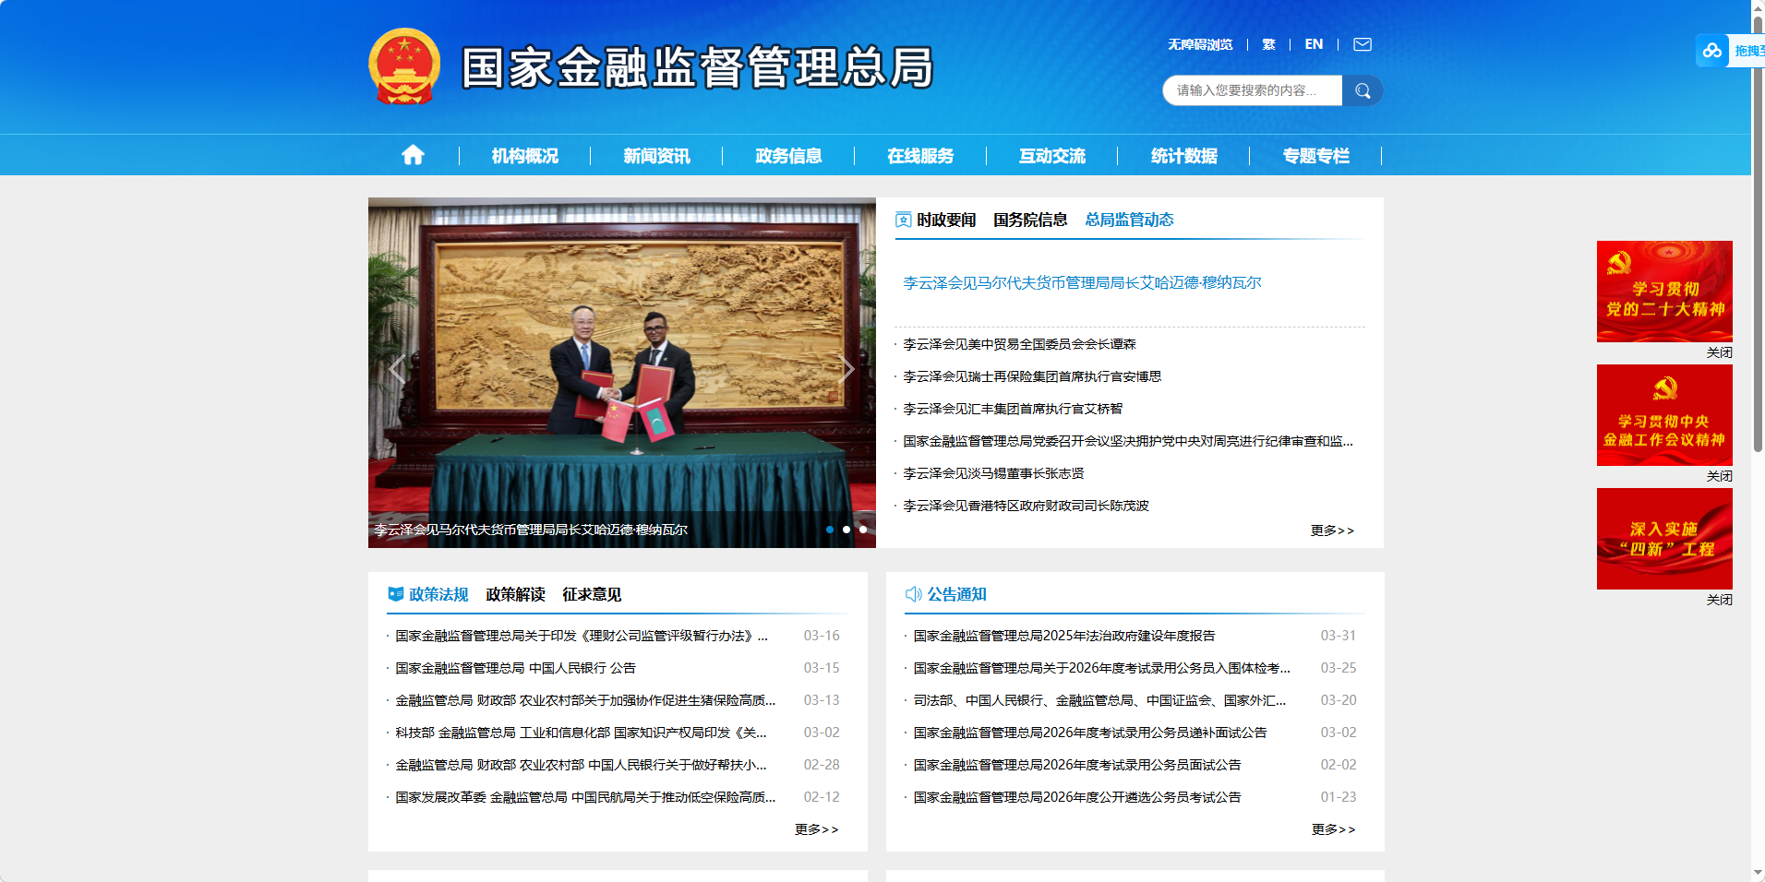This screenshot has height=882, width=1765.
Task: Close the 学习贯彻党的二十大精神 banner
Action: 1719,352
